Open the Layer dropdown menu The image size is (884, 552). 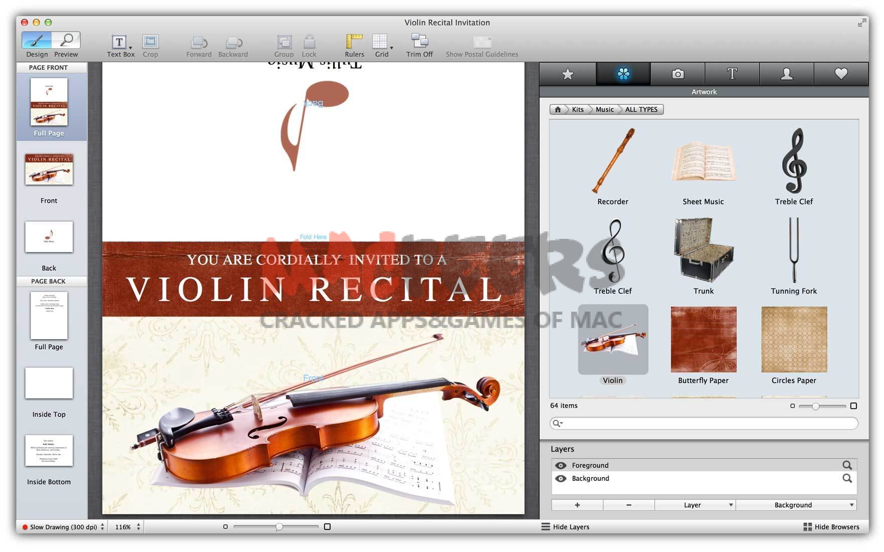(695, 505)
